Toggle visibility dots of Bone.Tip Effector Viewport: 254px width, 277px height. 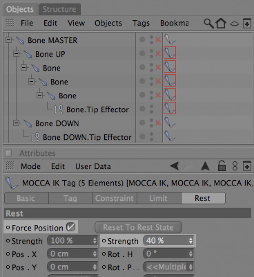(x=151, y=109)
